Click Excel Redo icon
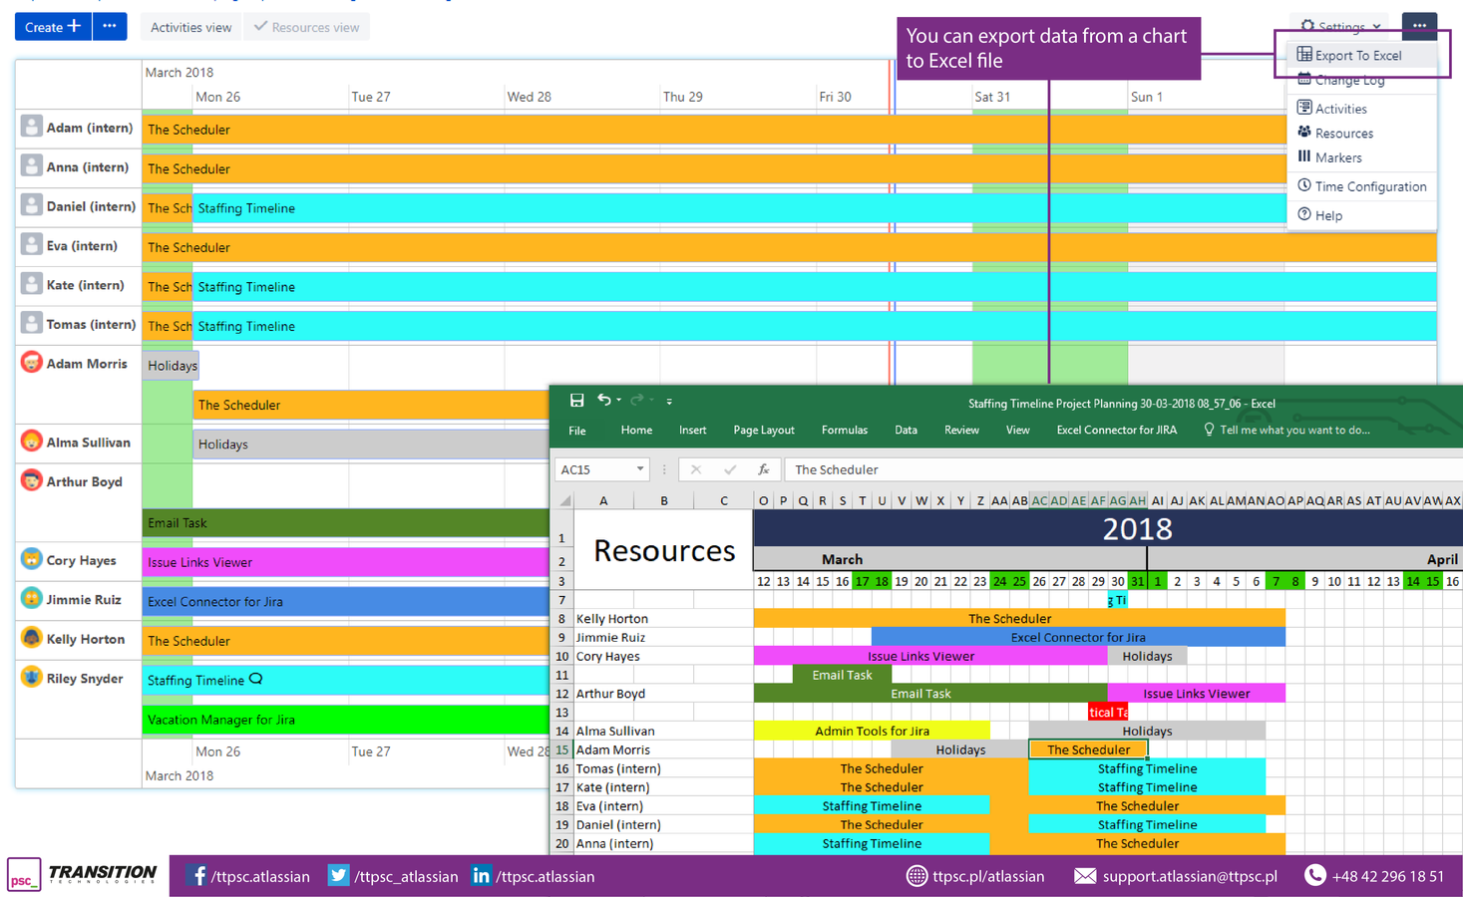This screenshot has height=897, width=1463. 636,400
